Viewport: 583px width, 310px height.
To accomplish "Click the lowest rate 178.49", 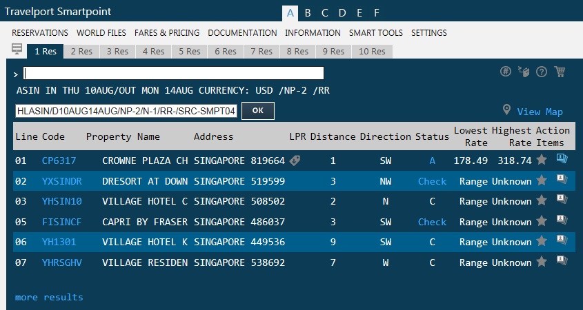I will coord(471,161).
